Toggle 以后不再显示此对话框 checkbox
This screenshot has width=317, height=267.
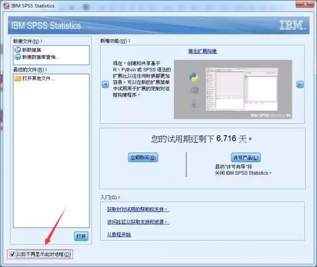(12, 254)
